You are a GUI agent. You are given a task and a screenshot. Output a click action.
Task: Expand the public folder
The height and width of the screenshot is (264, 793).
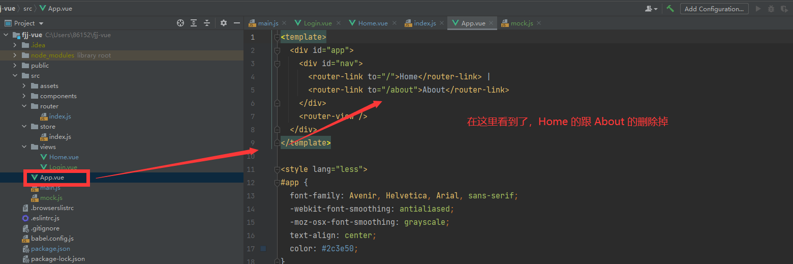click(15, 66)
